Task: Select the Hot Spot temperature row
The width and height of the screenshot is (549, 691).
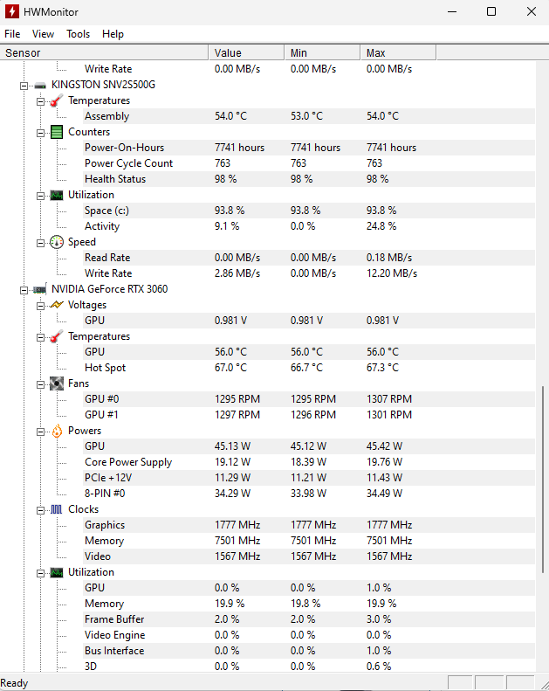Action: click(105, 368)
